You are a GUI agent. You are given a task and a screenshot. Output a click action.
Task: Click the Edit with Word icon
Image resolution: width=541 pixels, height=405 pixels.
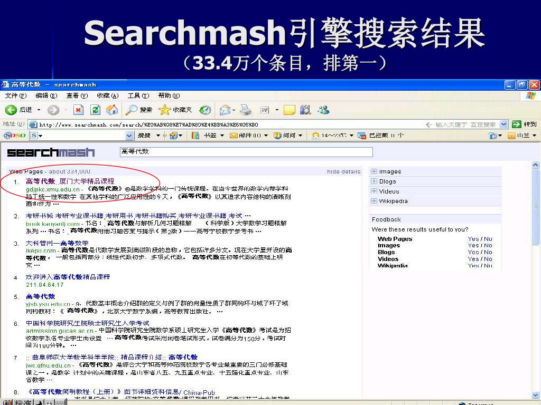(x=265, y=110)
